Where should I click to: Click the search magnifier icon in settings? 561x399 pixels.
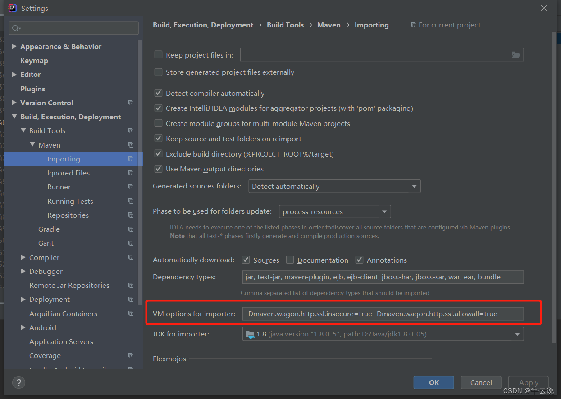click(16, 28)
